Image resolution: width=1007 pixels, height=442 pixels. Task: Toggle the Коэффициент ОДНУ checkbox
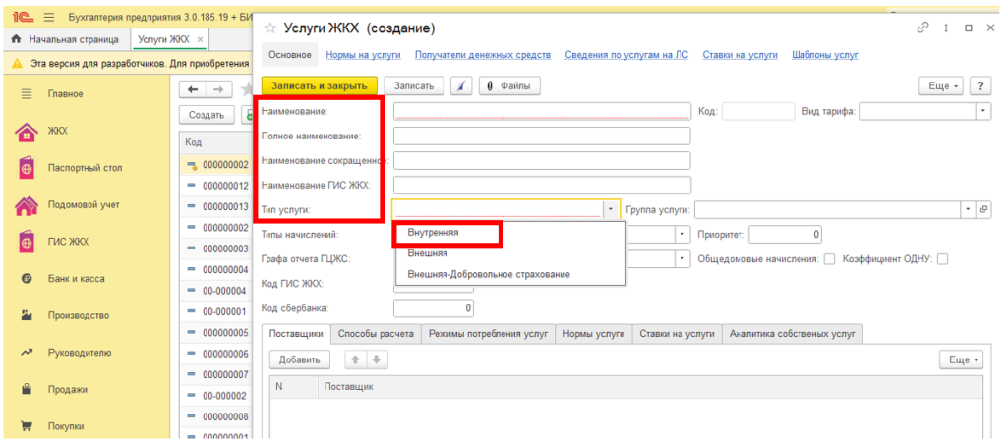(x=942, y=259)
